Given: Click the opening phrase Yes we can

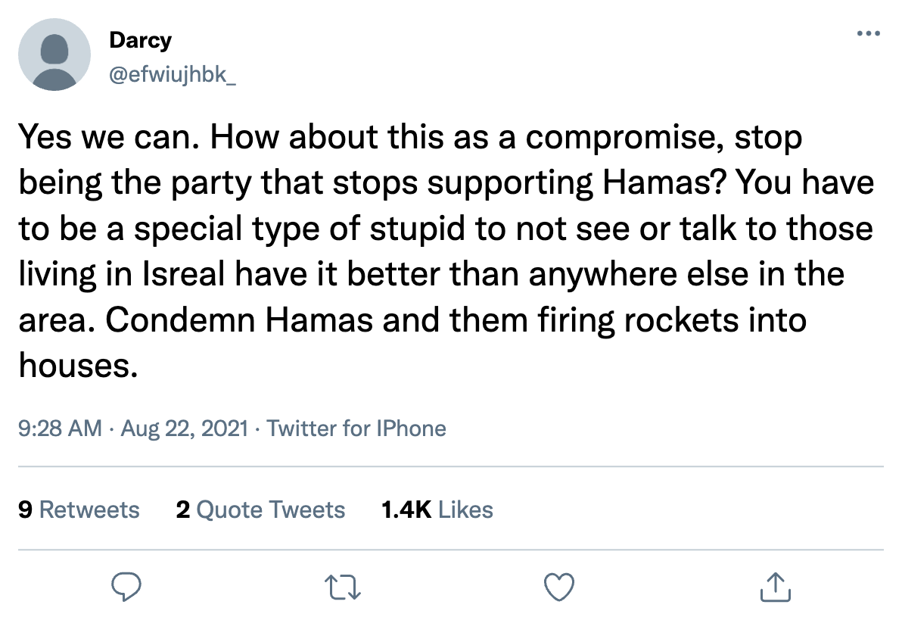Looking at the screenshot, I should pyautogui.click(x=107, y=139).
